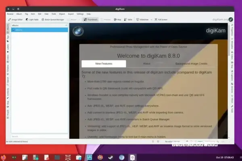This screenshot has width=242, height=161.
Task: Open the Labels left sidebar tab
Action: 8,48
